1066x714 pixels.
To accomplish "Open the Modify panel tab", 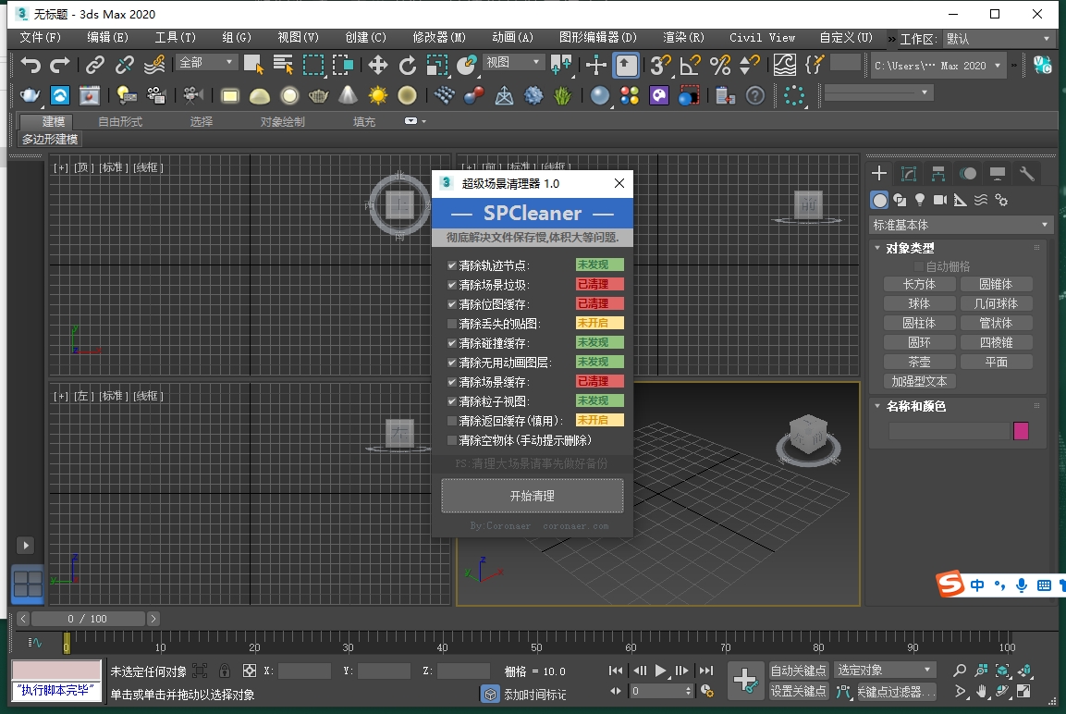I will (x=909, y=173).
